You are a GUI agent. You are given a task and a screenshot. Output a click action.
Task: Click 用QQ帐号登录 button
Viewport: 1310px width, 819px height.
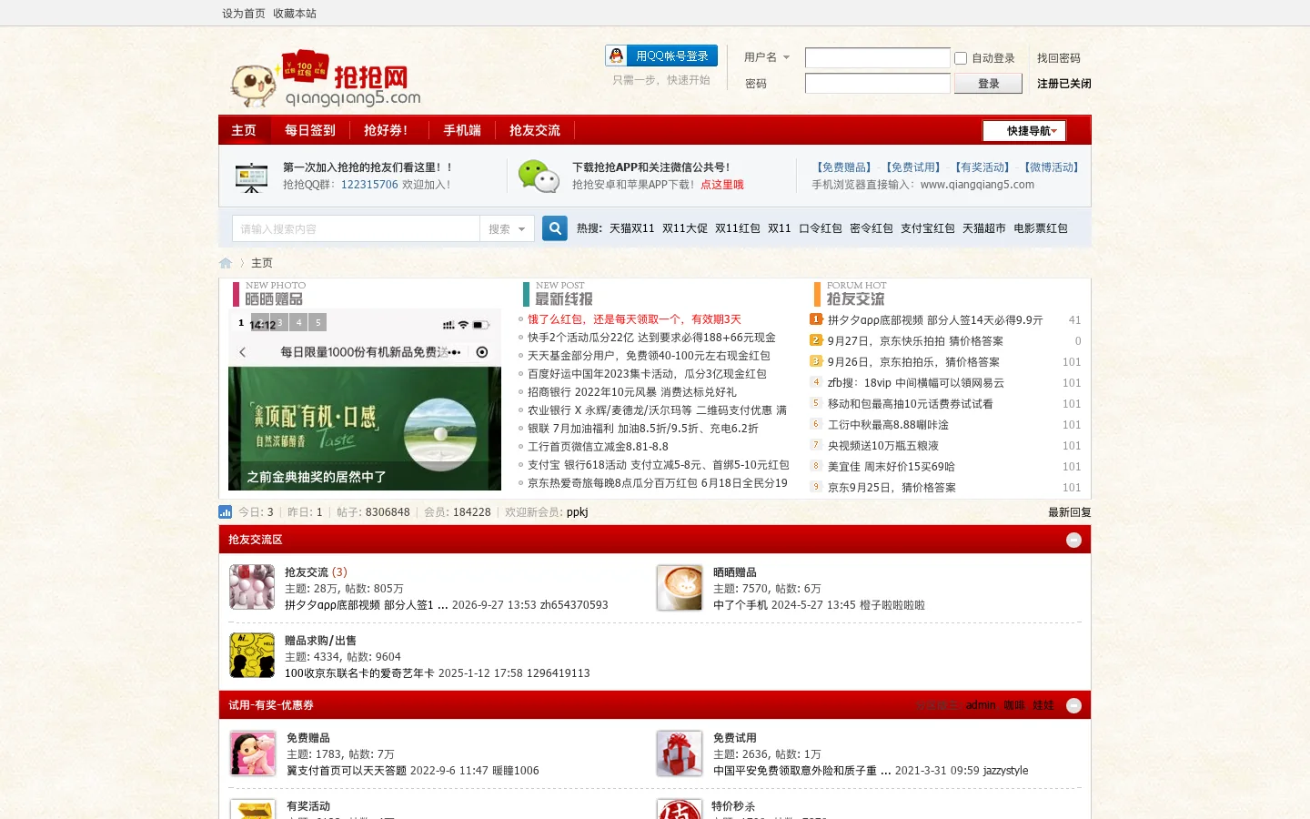point(661,56)
